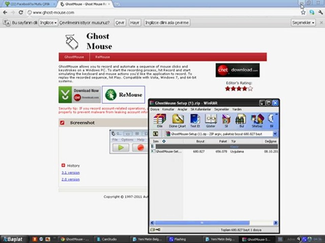This screenshot has width=325, height=243.
Task: Click the green Download Now arrow icon
Action: tap(65, 94)
